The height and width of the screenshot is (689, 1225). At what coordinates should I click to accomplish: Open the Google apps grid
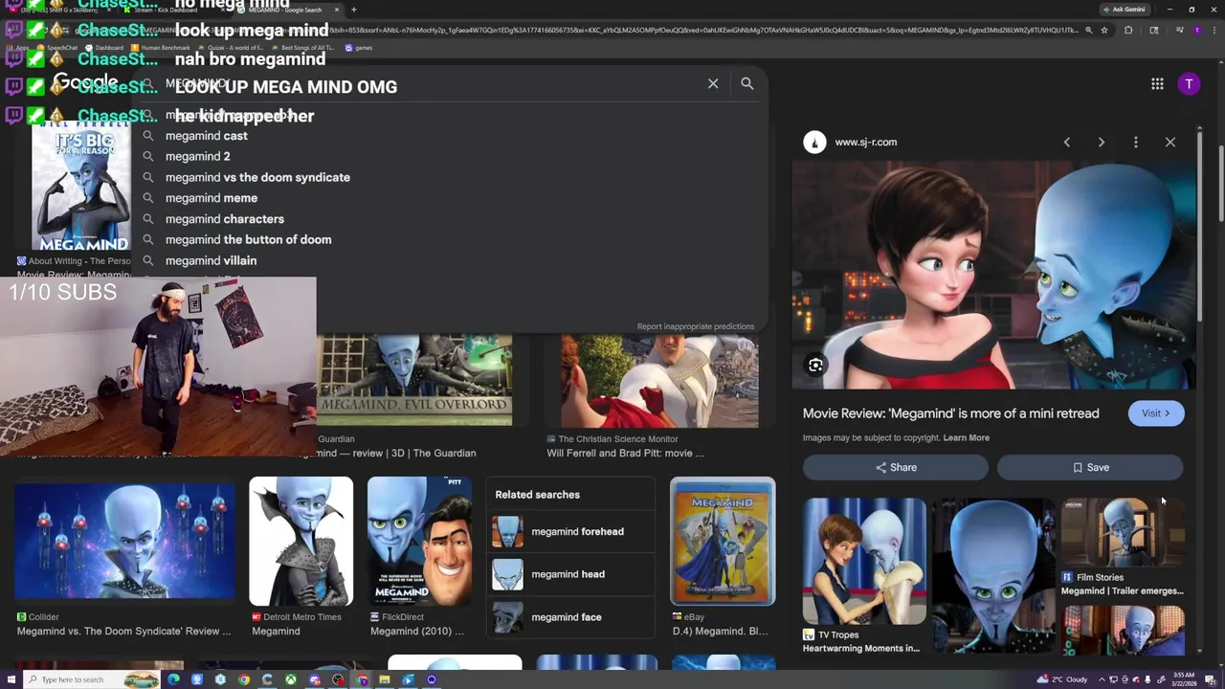click(1157, 84)
